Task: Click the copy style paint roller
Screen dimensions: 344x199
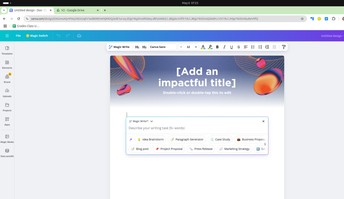Action: (284, 47)
